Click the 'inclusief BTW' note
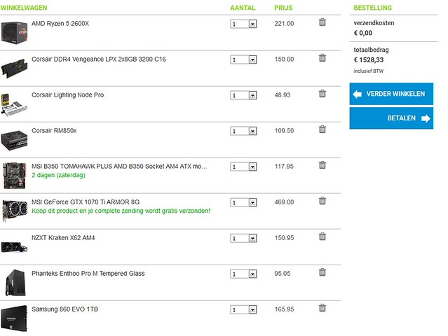 coord(368,71)
